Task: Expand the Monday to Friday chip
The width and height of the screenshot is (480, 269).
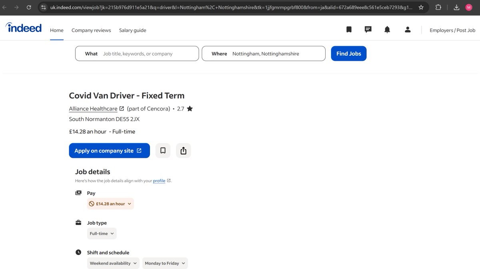Action: [x=165, y=263]
